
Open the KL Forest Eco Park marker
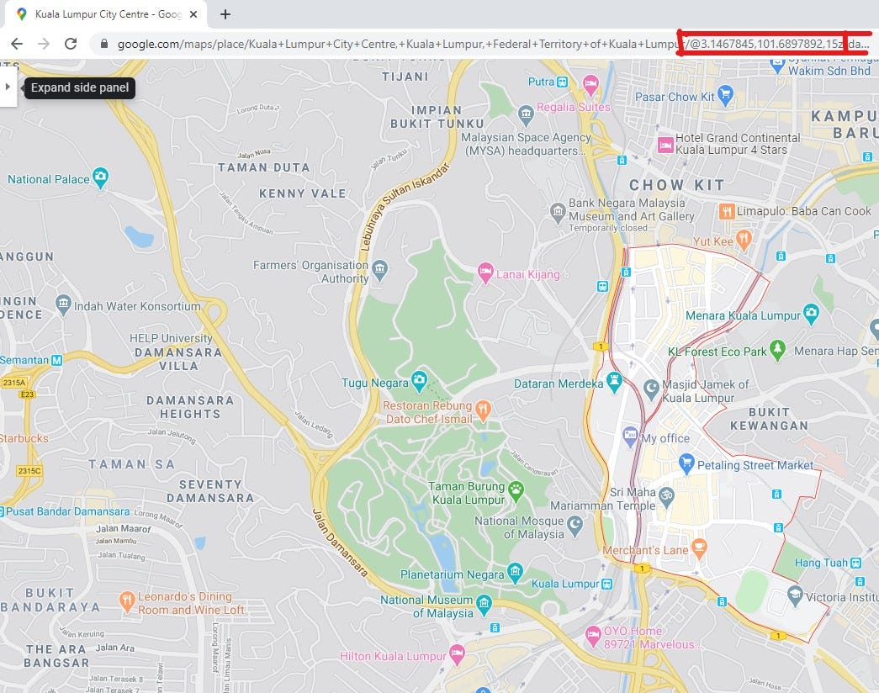[777, 349]
